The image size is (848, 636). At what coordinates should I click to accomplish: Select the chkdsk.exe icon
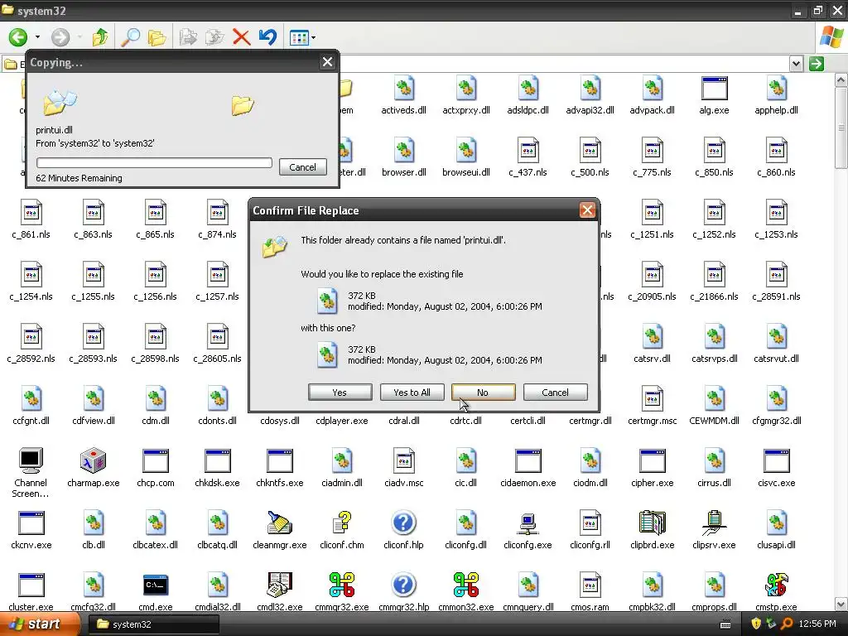[x=218, y=461]
